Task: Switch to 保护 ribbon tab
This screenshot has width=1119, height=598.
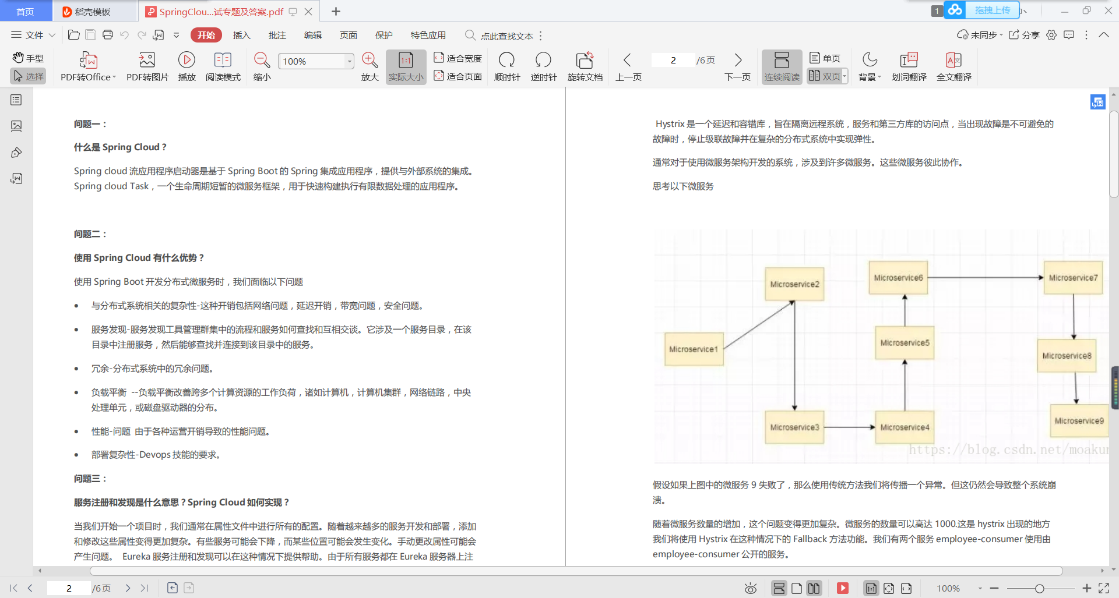Action: (383, 35)
